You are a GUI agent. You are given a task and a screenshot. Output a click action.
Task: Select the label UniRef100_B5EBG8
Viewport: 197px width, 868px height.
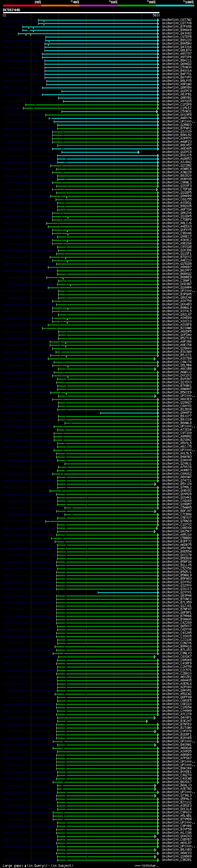pyautogui.click(x=176, y=558)
